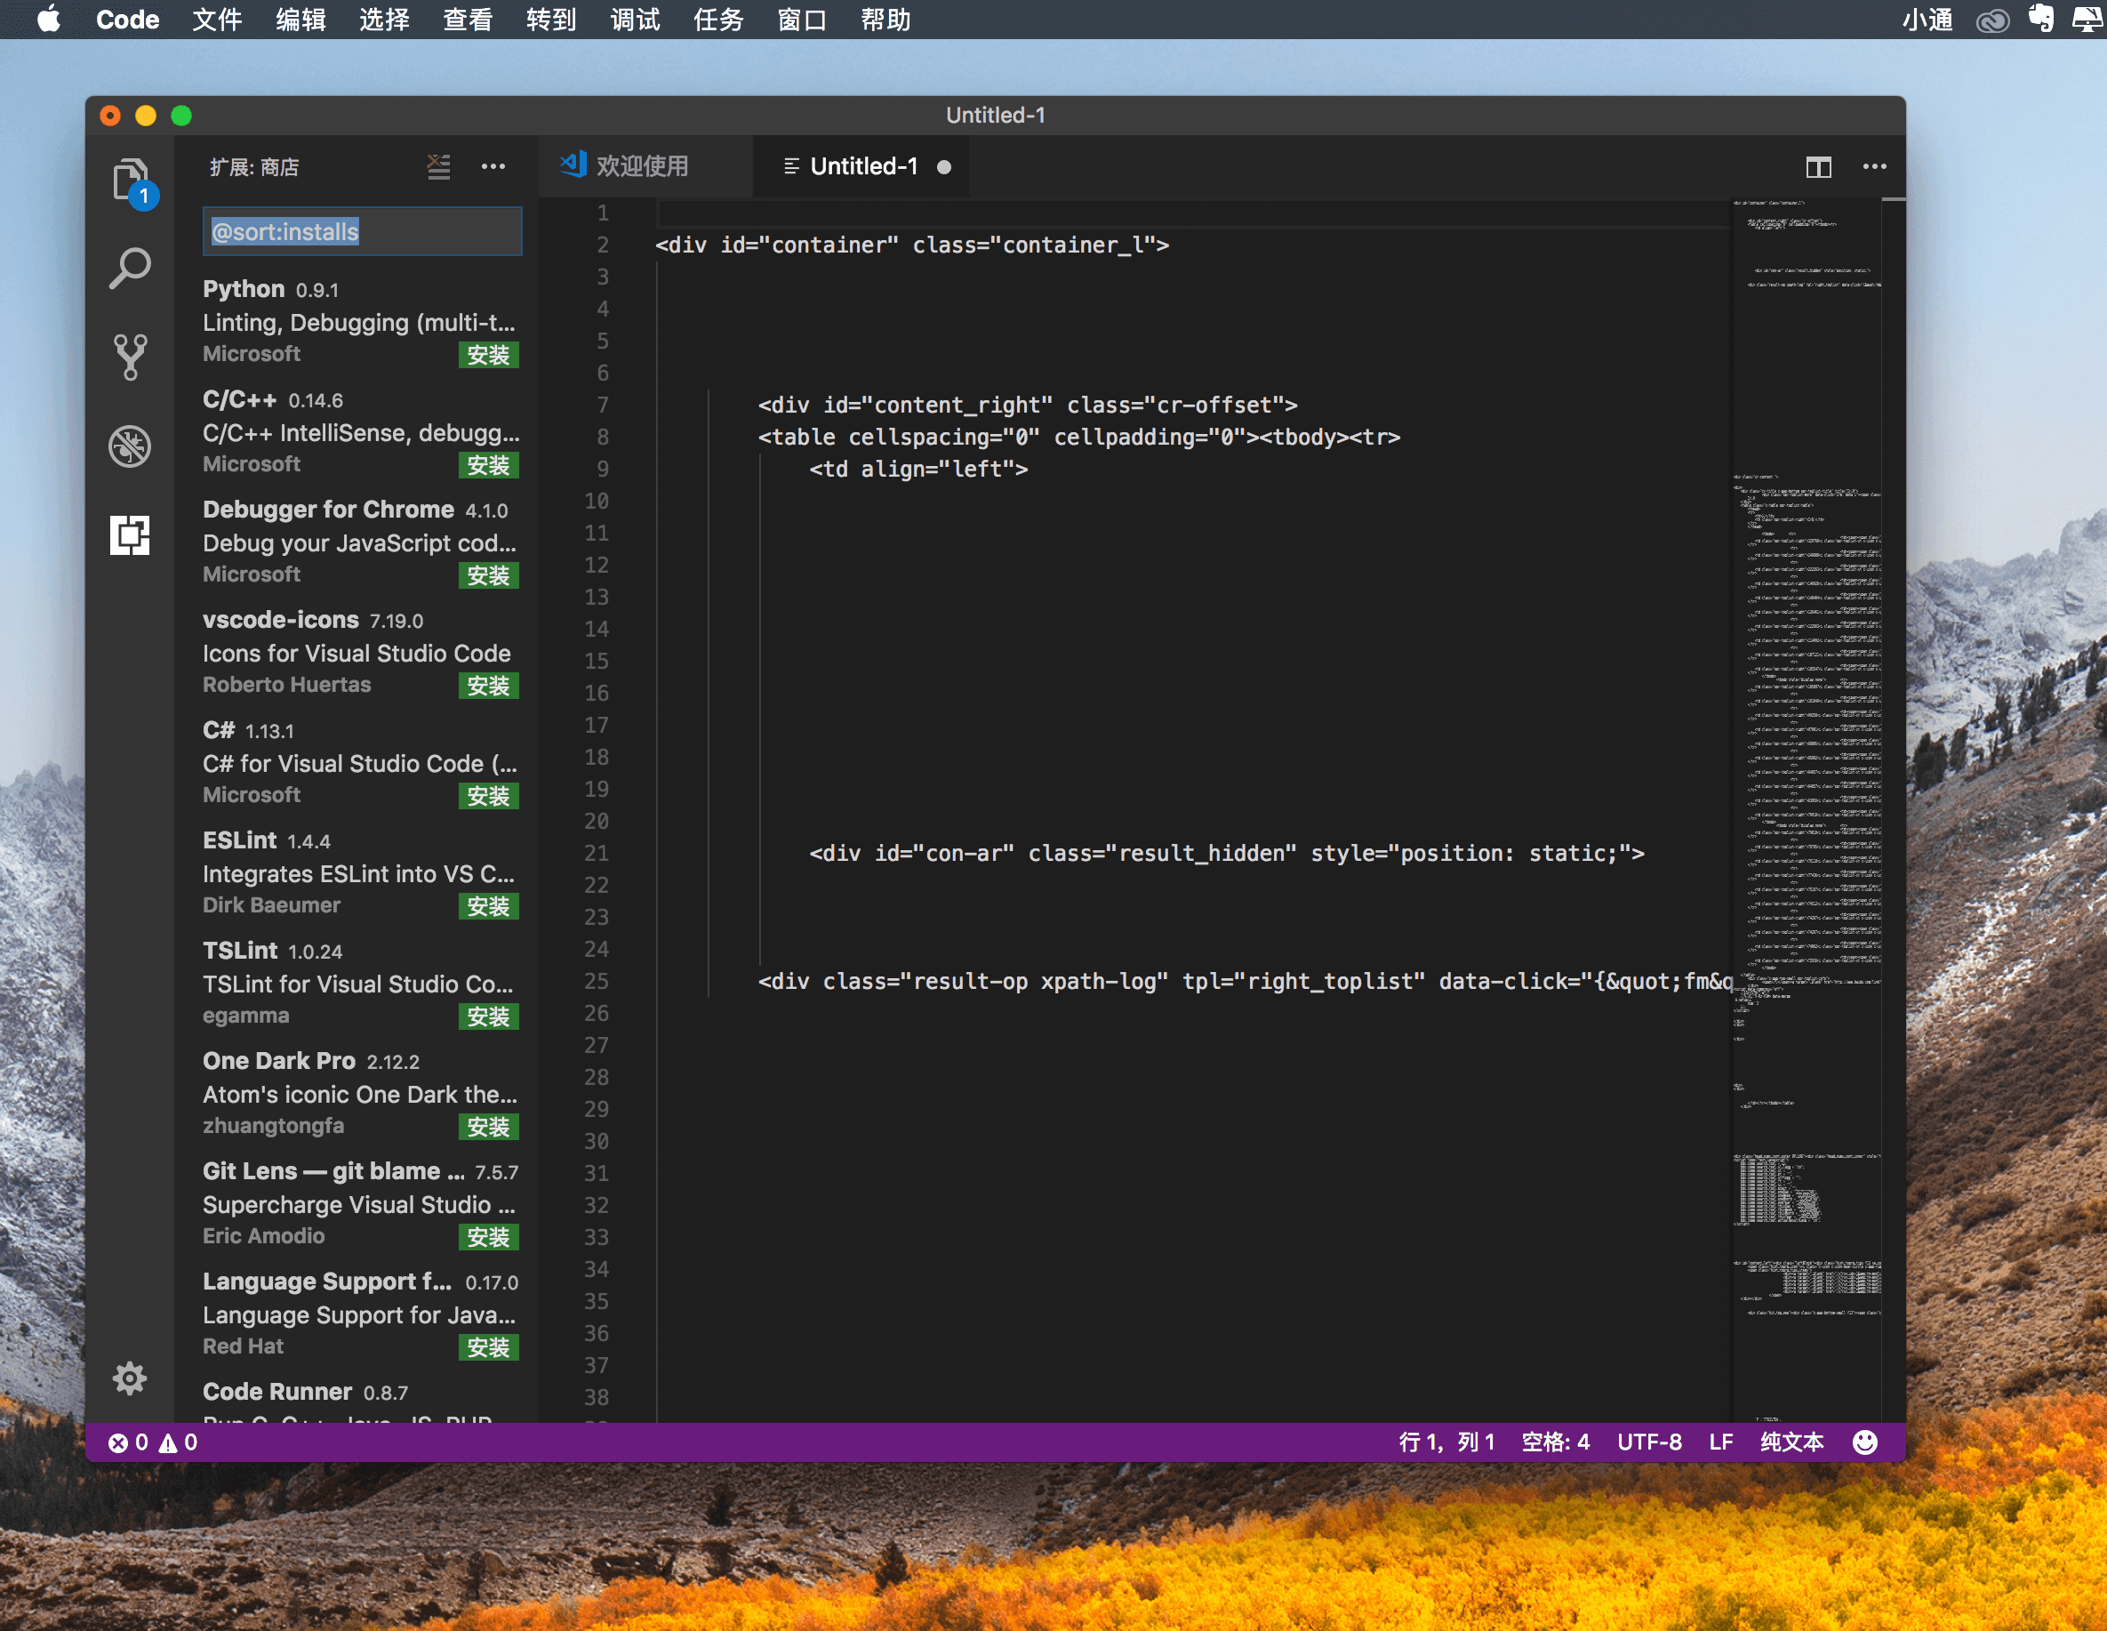Viewport: 2107px width, 1631px height.
Task: Open the editor more actions ellipsis
Action: pos(1873,167)
